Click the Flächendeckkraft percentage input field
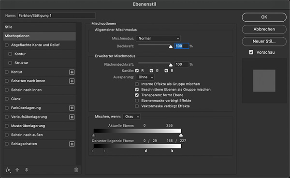This screenshot has height=178, width=290. pos(182,64)
